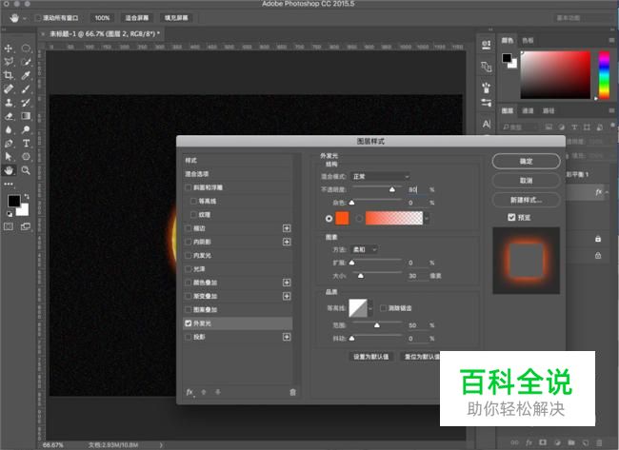Select the Path Selection tool

[x=9, y=157]
